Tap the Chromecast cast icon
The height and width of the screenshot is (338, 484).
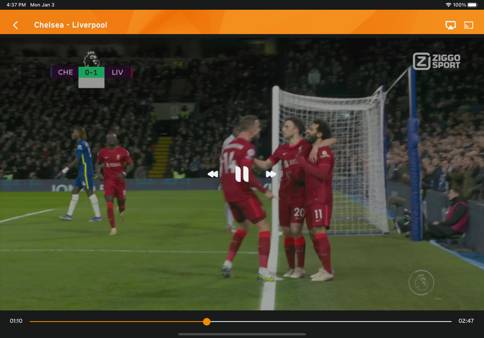point(468,25)
